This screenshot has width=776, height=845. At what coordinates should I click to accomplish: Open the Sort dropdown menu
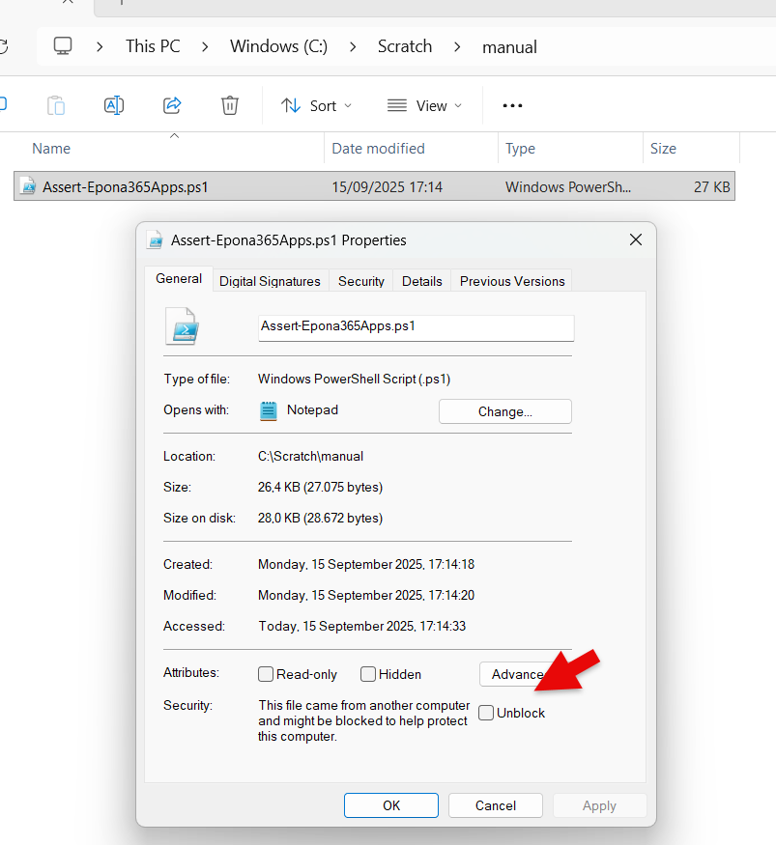(x=317, y=106)
